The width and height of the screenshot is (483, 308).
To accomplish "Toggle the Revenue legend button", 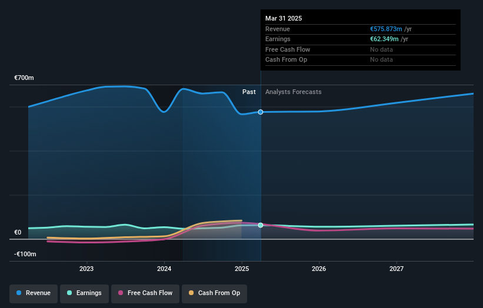I will click(x=34, y=293).
